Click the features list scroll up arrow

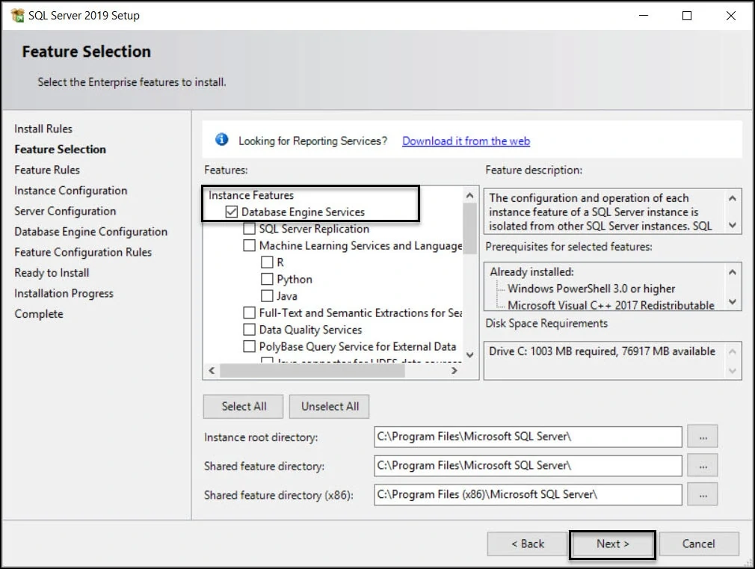point(470,195)
